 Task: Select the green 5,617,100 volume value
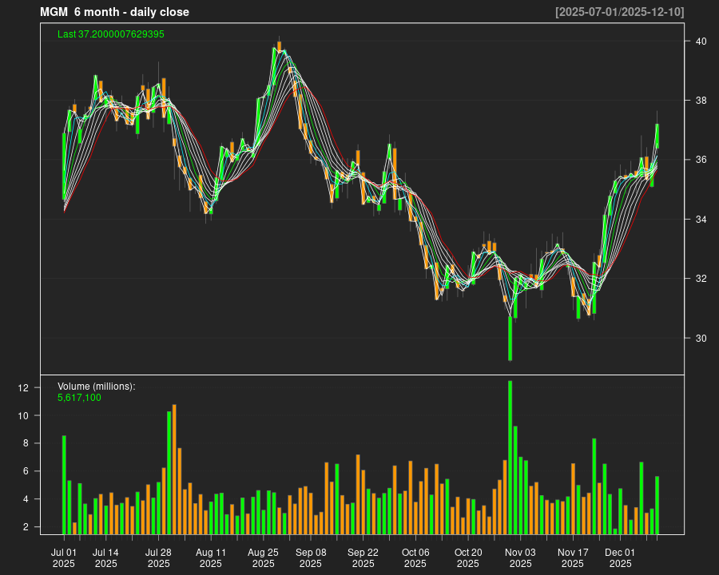click(77, 398)
